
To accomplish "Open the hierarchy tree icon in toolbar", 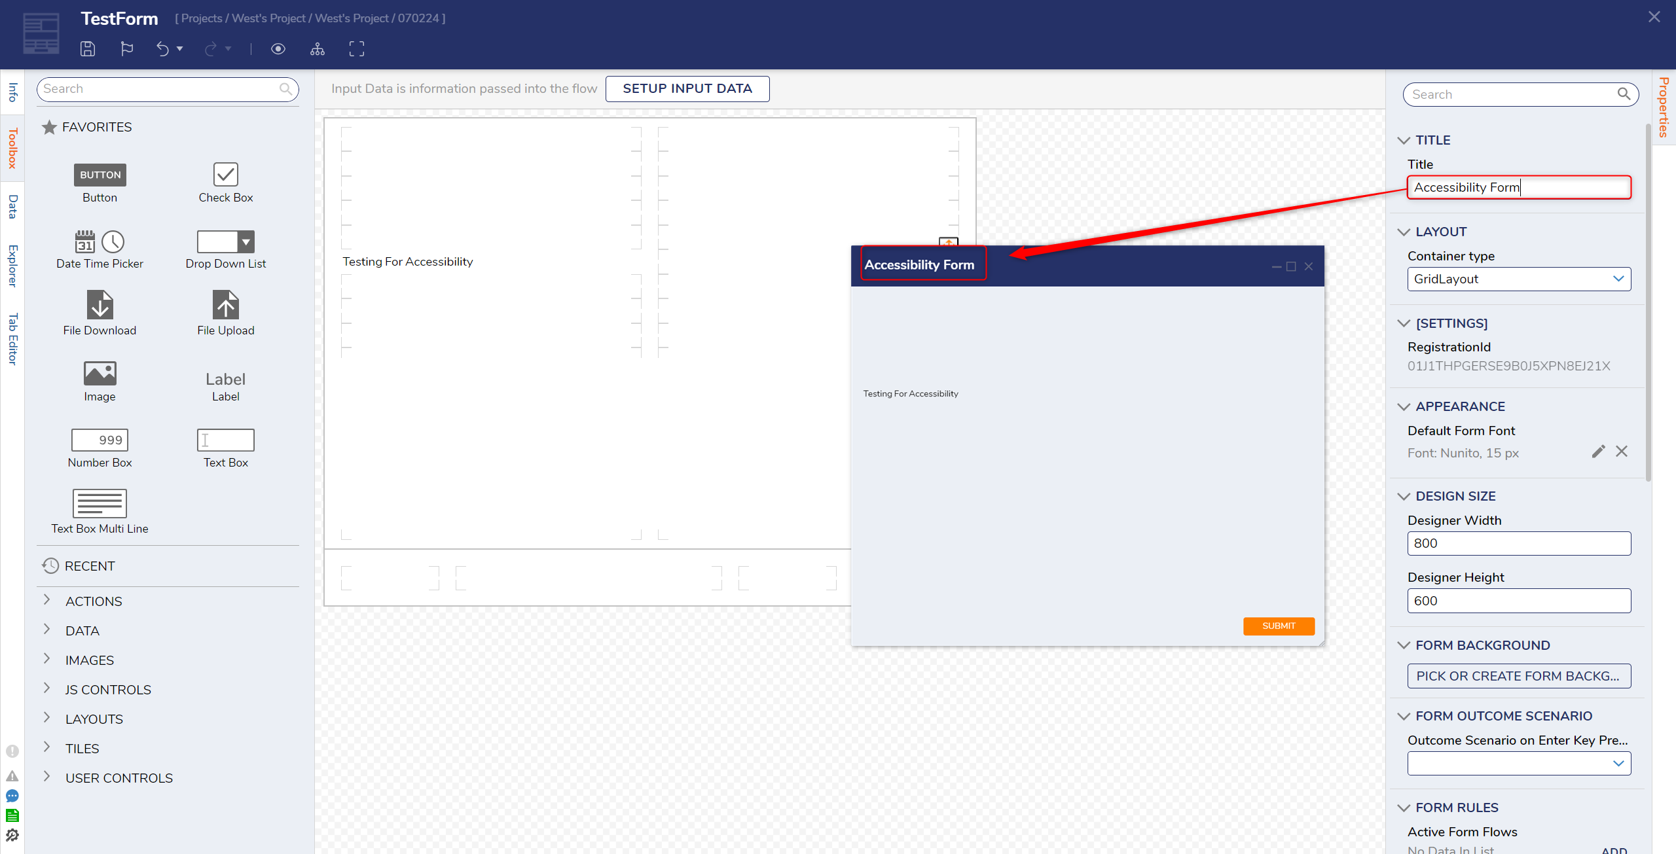I will coord(318,48).
